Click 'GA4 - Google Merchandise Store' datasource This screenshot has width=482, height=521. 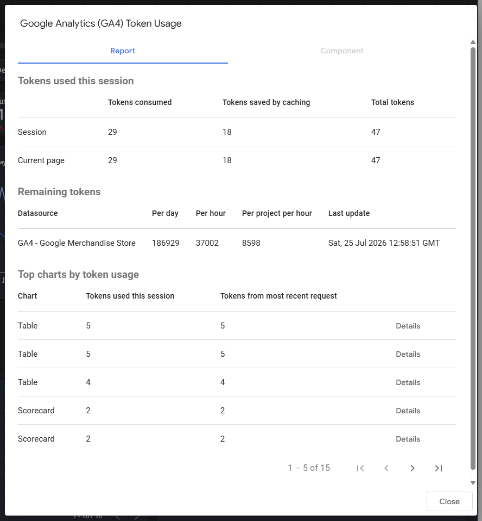click(x=77, y=243)
